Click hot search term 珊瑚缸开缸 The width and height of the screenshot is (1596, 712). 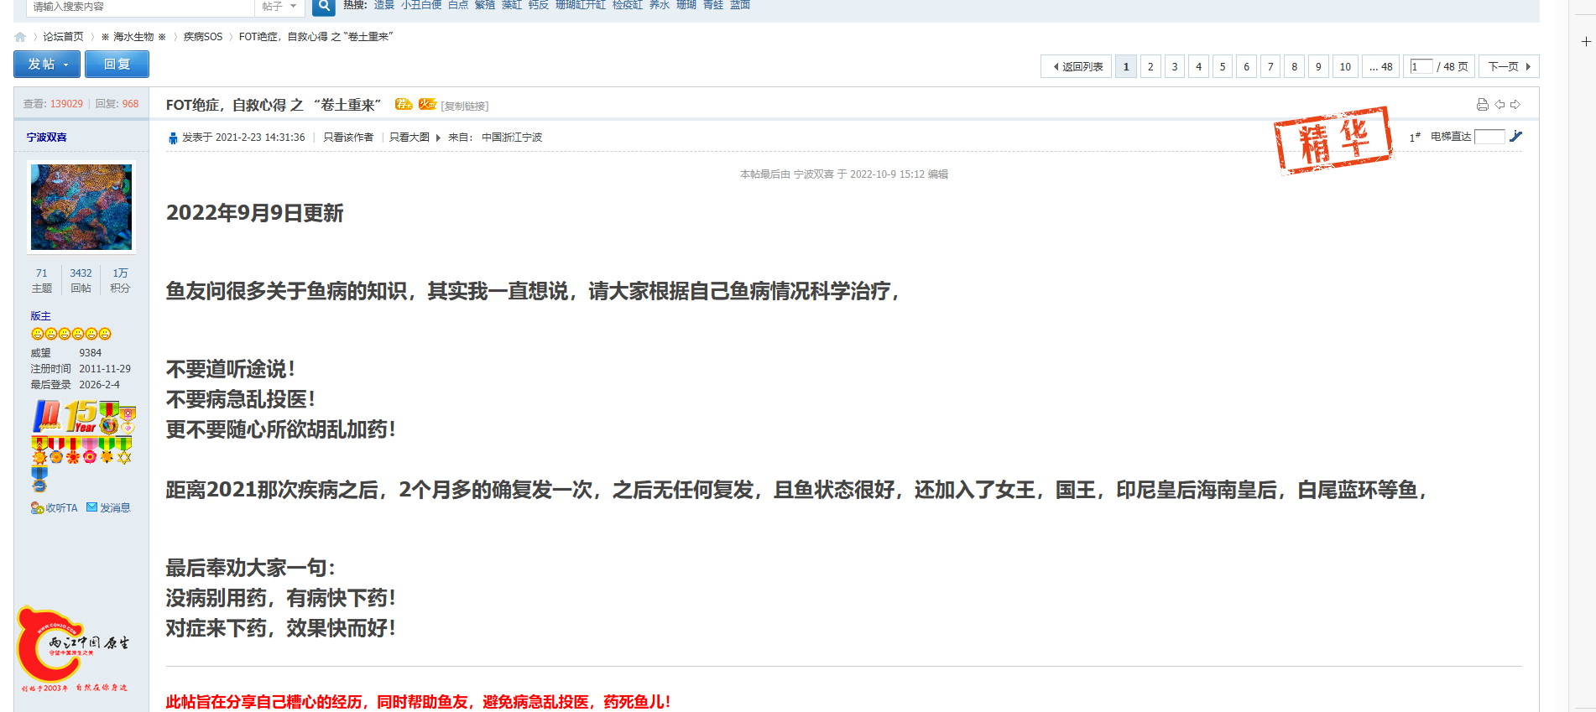(581, 5)
